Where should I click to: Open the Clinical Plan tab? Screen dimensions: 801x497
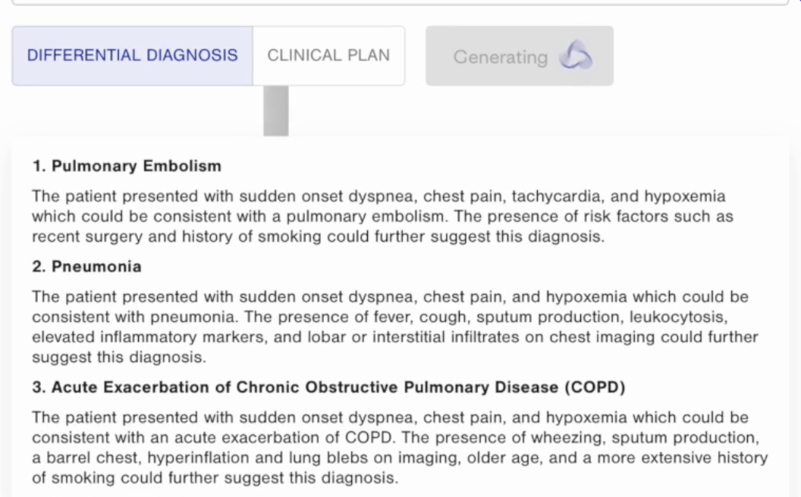click(328, 55)
